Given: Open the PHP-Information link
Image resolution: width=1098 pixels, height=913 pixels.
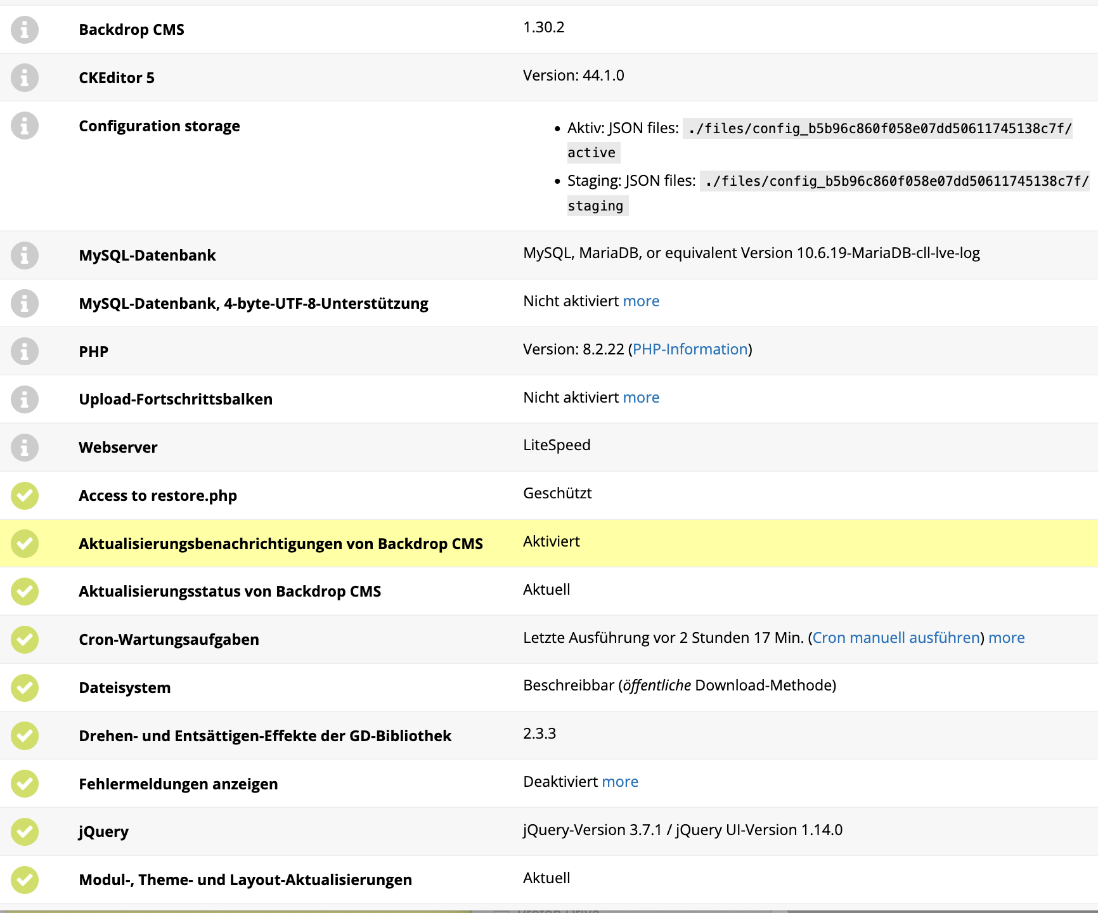Looking at the screenshot, I should point(689,349).
